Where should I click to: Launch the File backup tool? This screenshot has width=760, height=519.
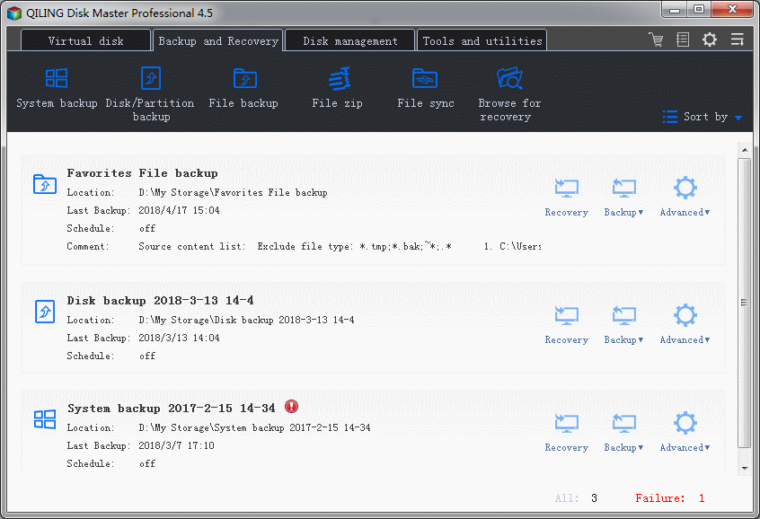tap(243, 88)
